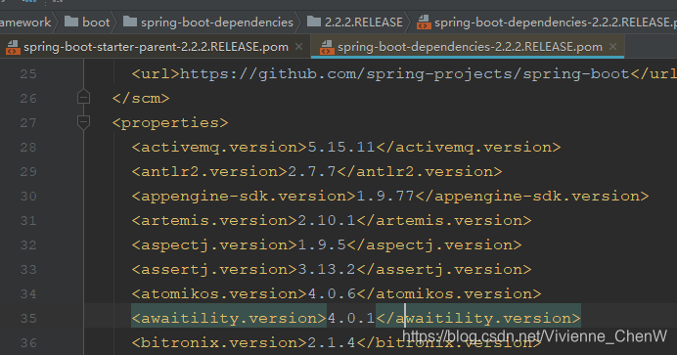Viewport: 677px width, 355px height.
Task: Click the opening <antlr2.version> tag
Action: pos(209,172)
